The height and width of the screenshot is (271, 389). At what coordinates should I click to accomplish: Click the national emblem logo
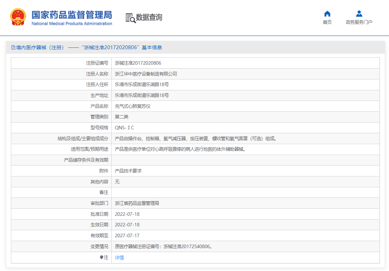[18, 17]
